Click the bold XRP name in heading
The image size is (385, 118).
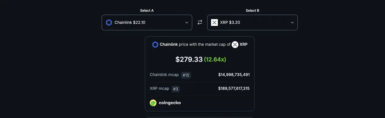(x=244, y=45)
